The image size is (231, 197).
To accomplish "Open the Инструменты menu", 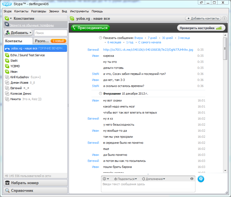I will tap(79, 11).
